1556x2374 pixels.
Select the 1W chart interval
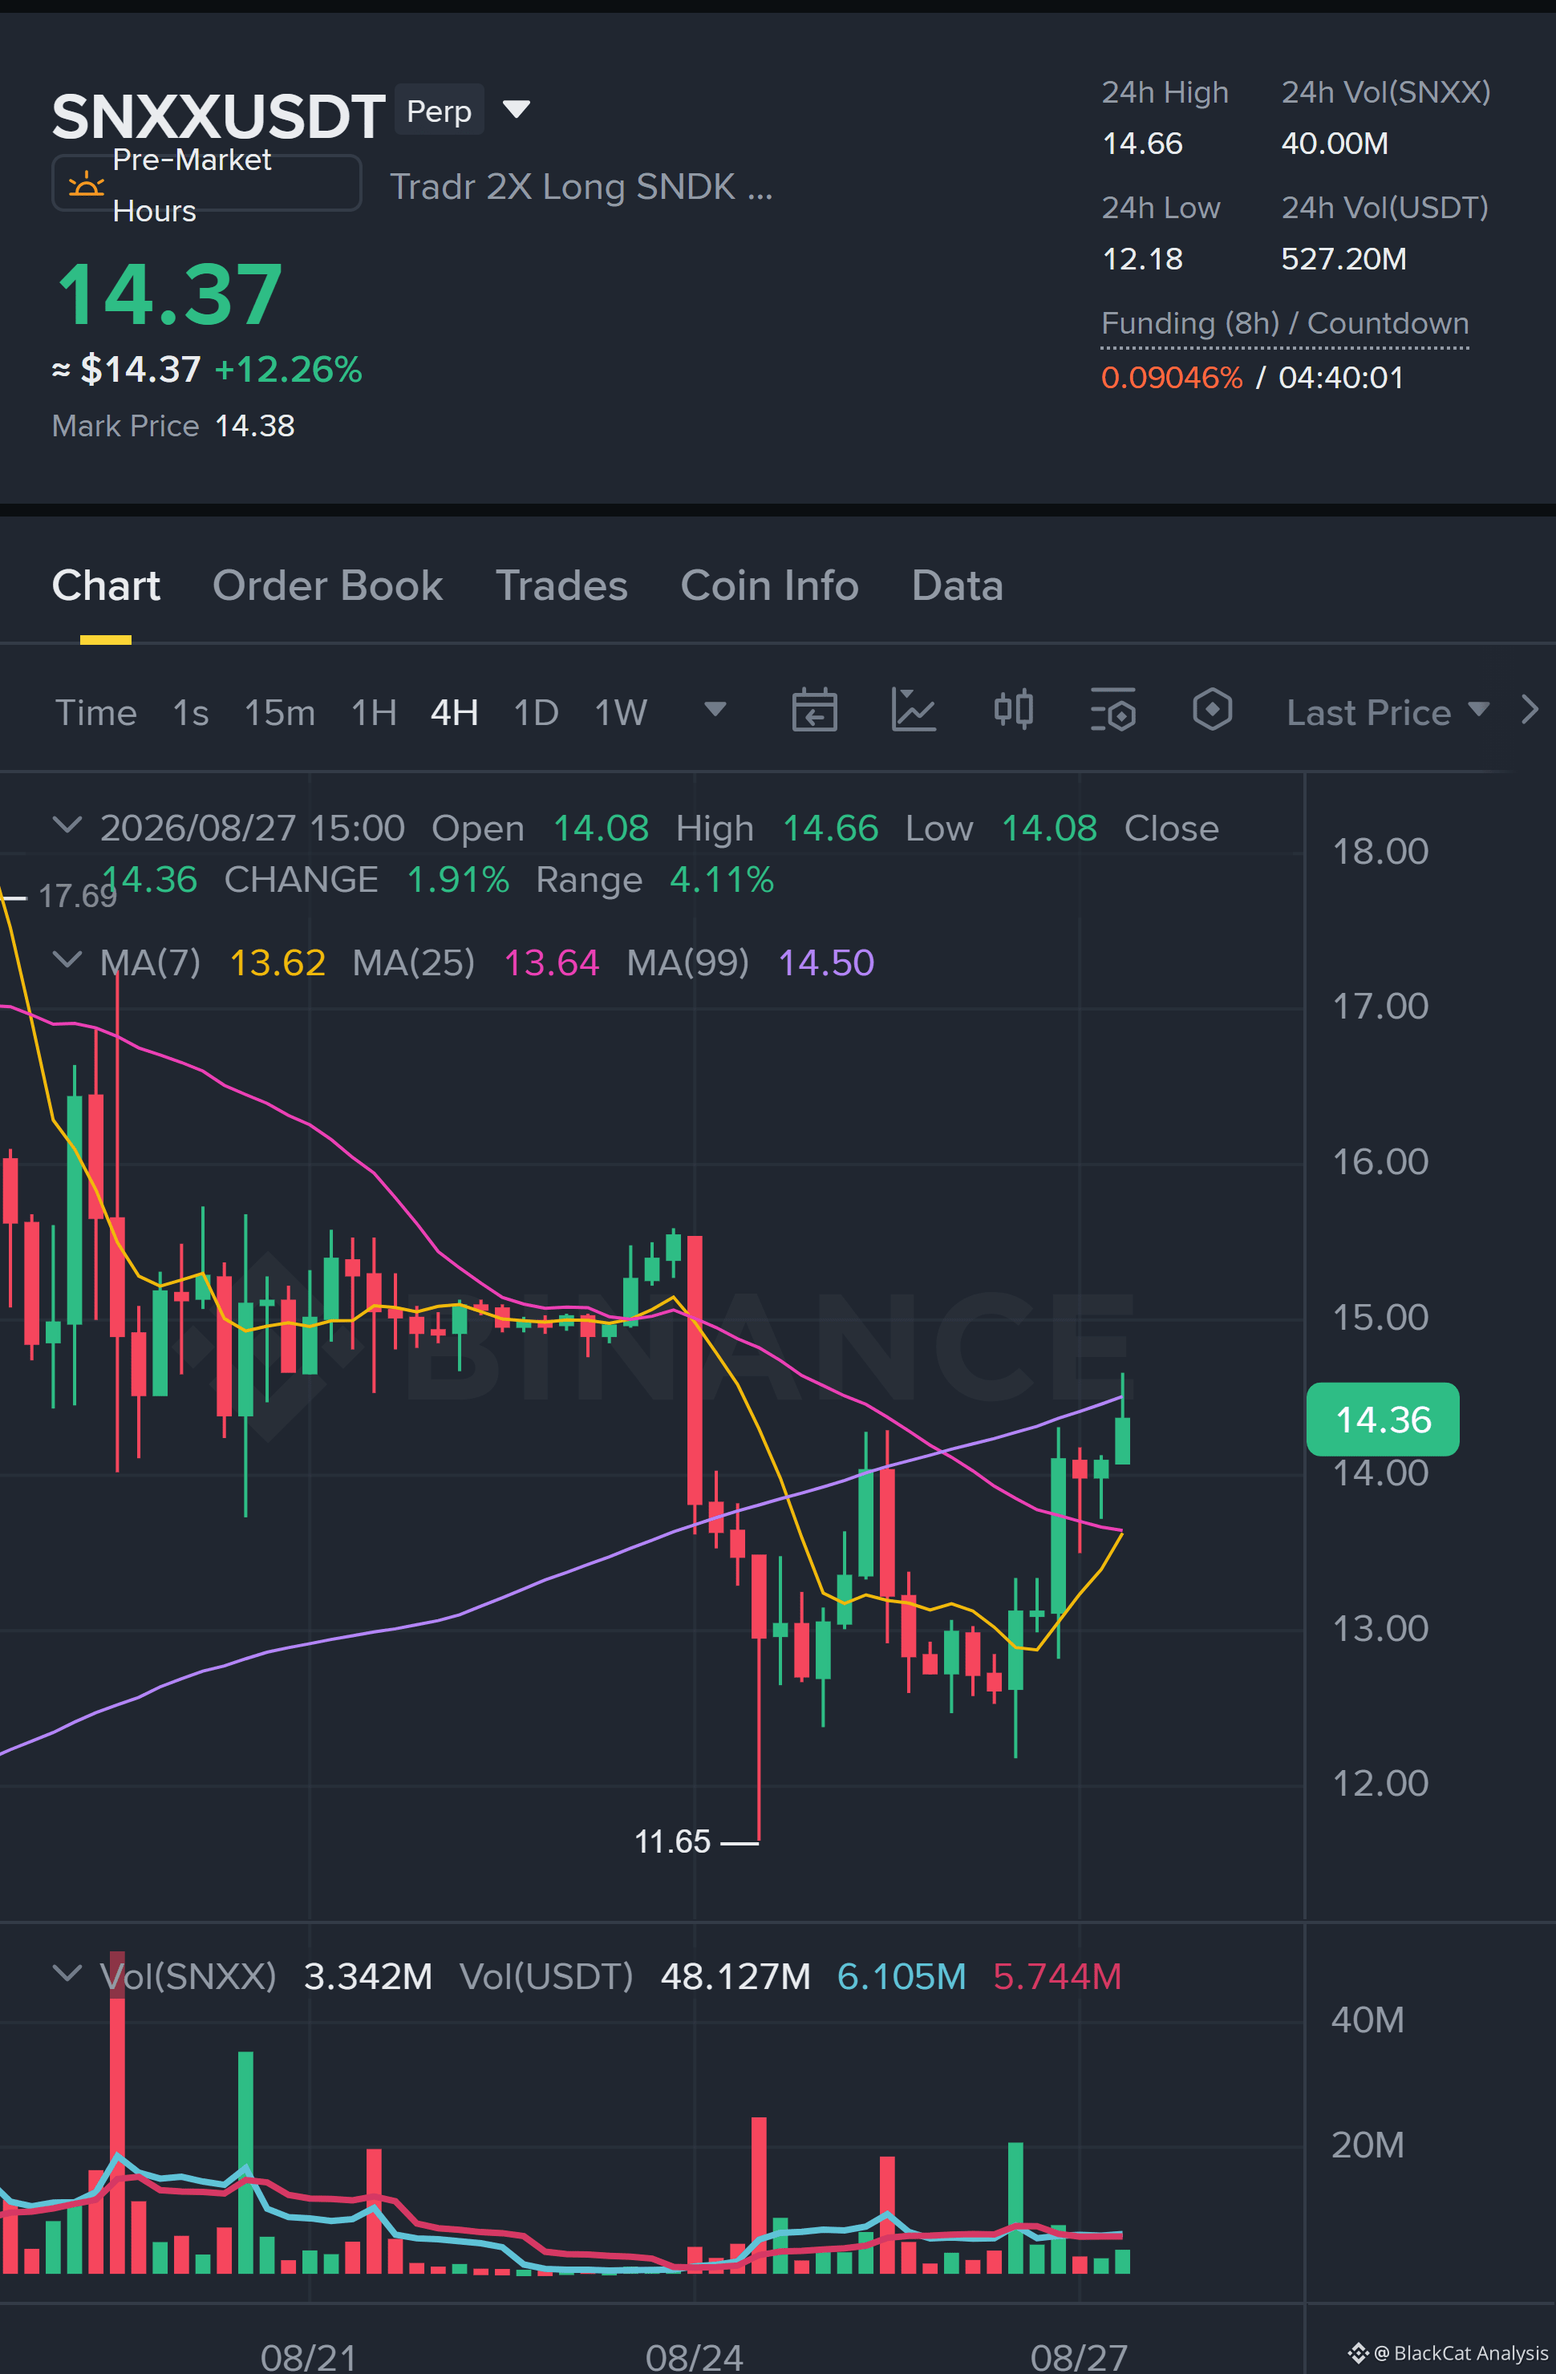621,712
